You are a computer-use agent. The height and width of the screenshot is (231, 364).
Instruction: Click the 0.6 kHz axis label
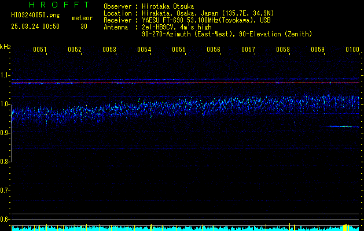[x=5, y=219]
